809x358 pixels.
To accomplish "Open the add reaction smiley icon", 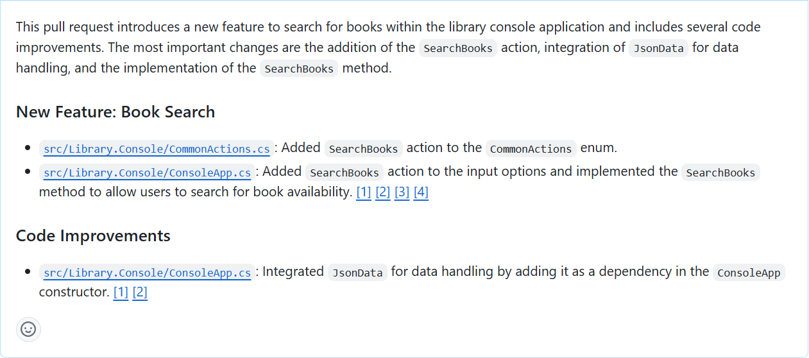I will point(28,329).
